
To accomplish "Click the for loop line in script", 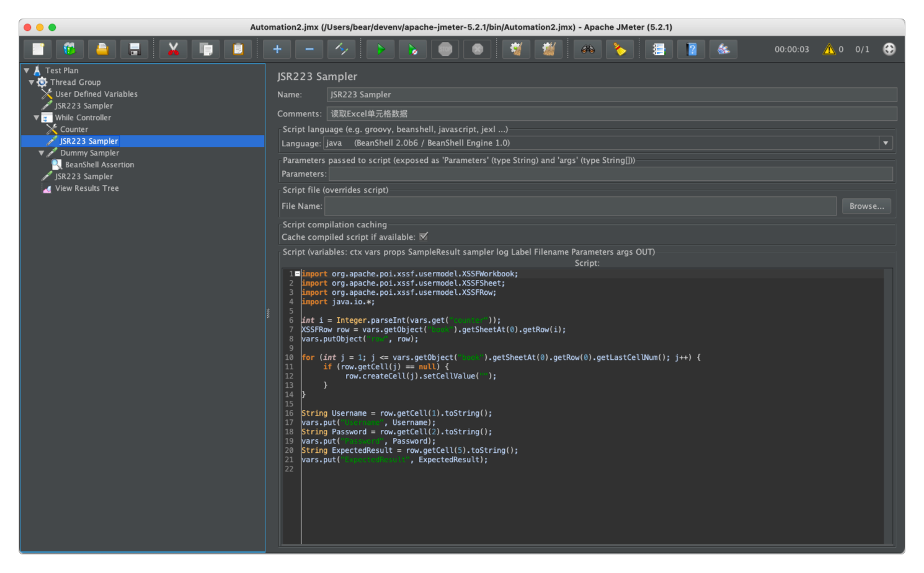I will pyautogui.click(x=501, y=357).
